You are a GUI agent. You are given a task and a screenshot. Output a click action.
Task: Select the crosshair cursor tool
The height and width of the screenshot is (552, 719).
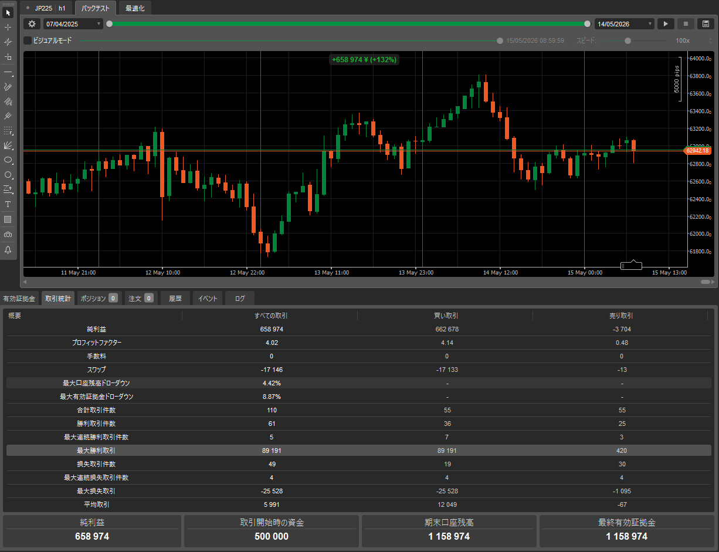pyautogui.click(x=8, y=27)
